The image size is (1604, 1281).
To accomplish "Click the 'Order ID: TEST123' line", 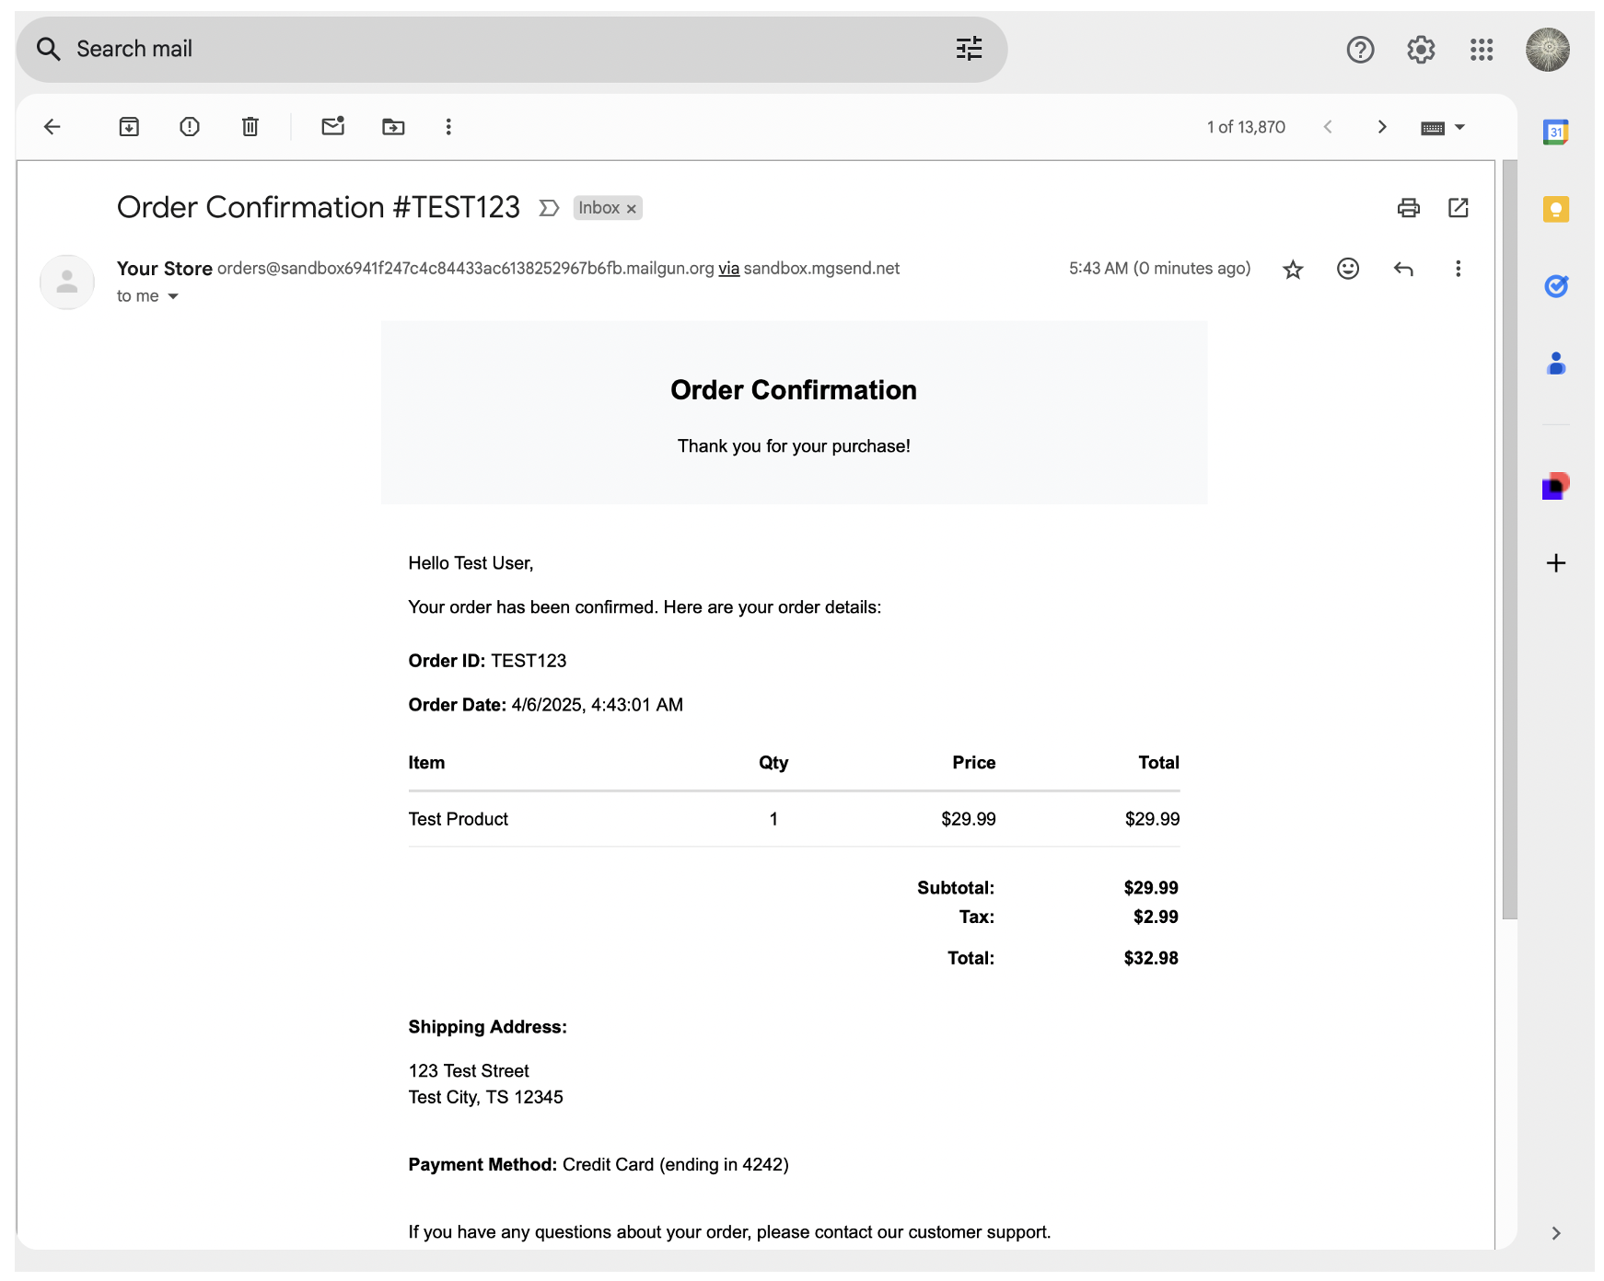I will (x=487, y=661).
